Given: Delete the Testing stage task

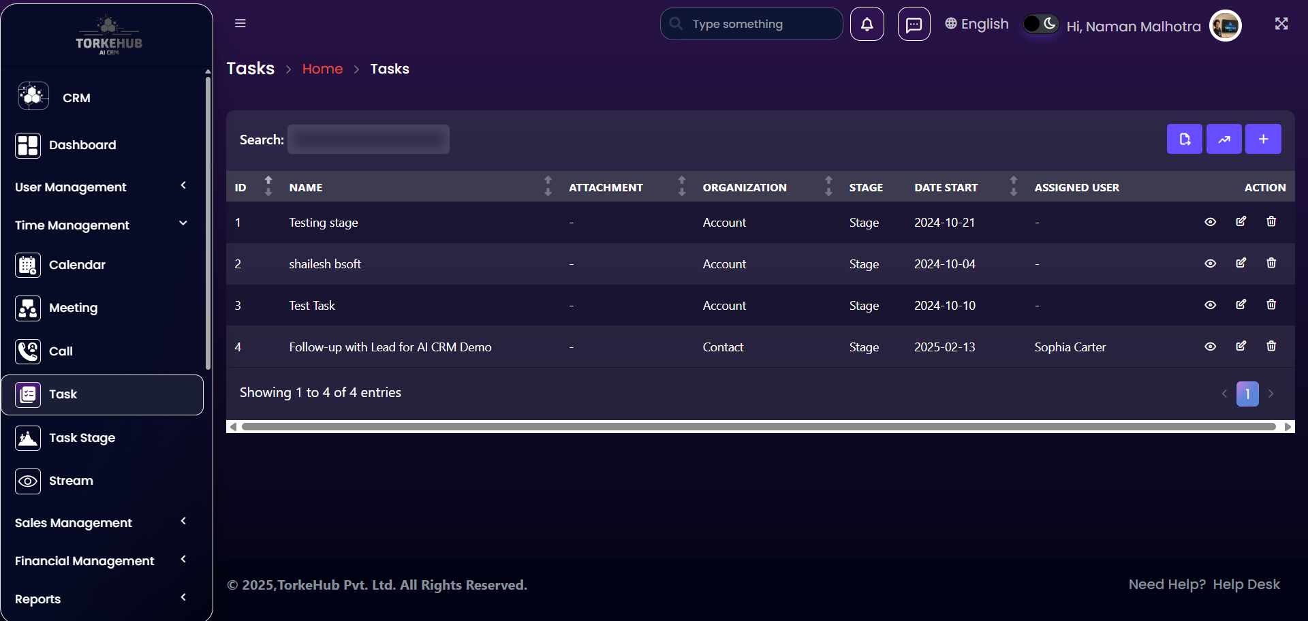Looking at the screenshot, I should tap(1271, 221).
